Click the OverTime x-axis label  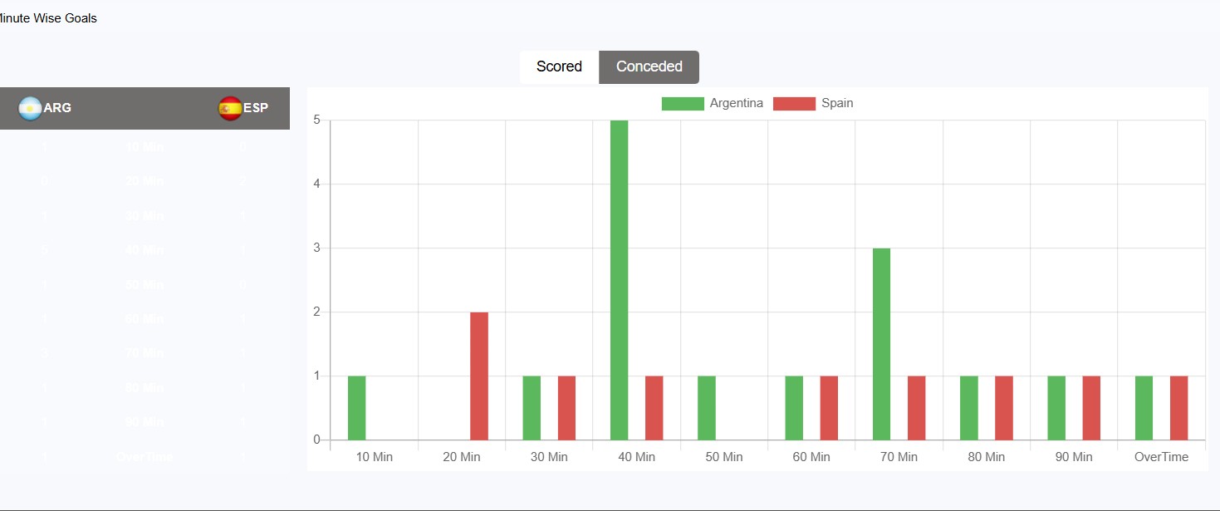[x=1161, y=457]
